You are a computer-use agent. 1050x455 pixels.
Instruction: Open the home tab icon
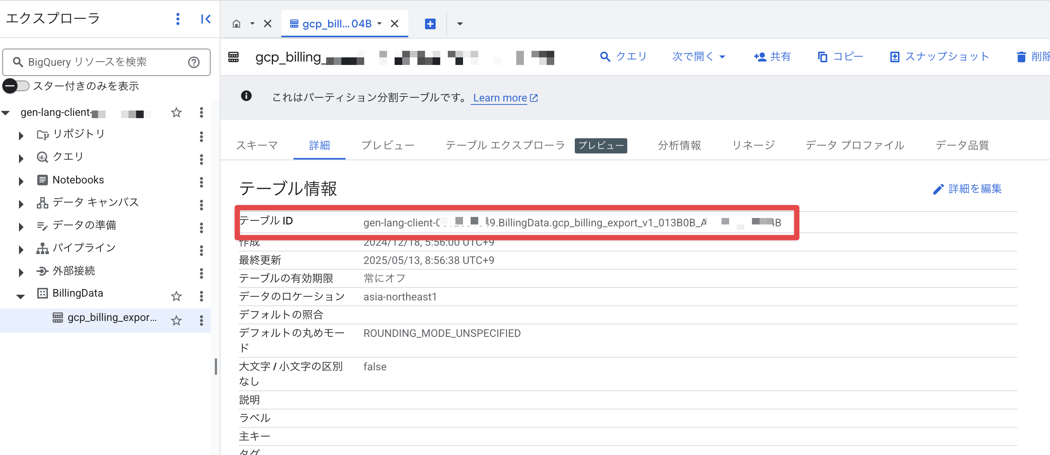[x=236, y=24]
